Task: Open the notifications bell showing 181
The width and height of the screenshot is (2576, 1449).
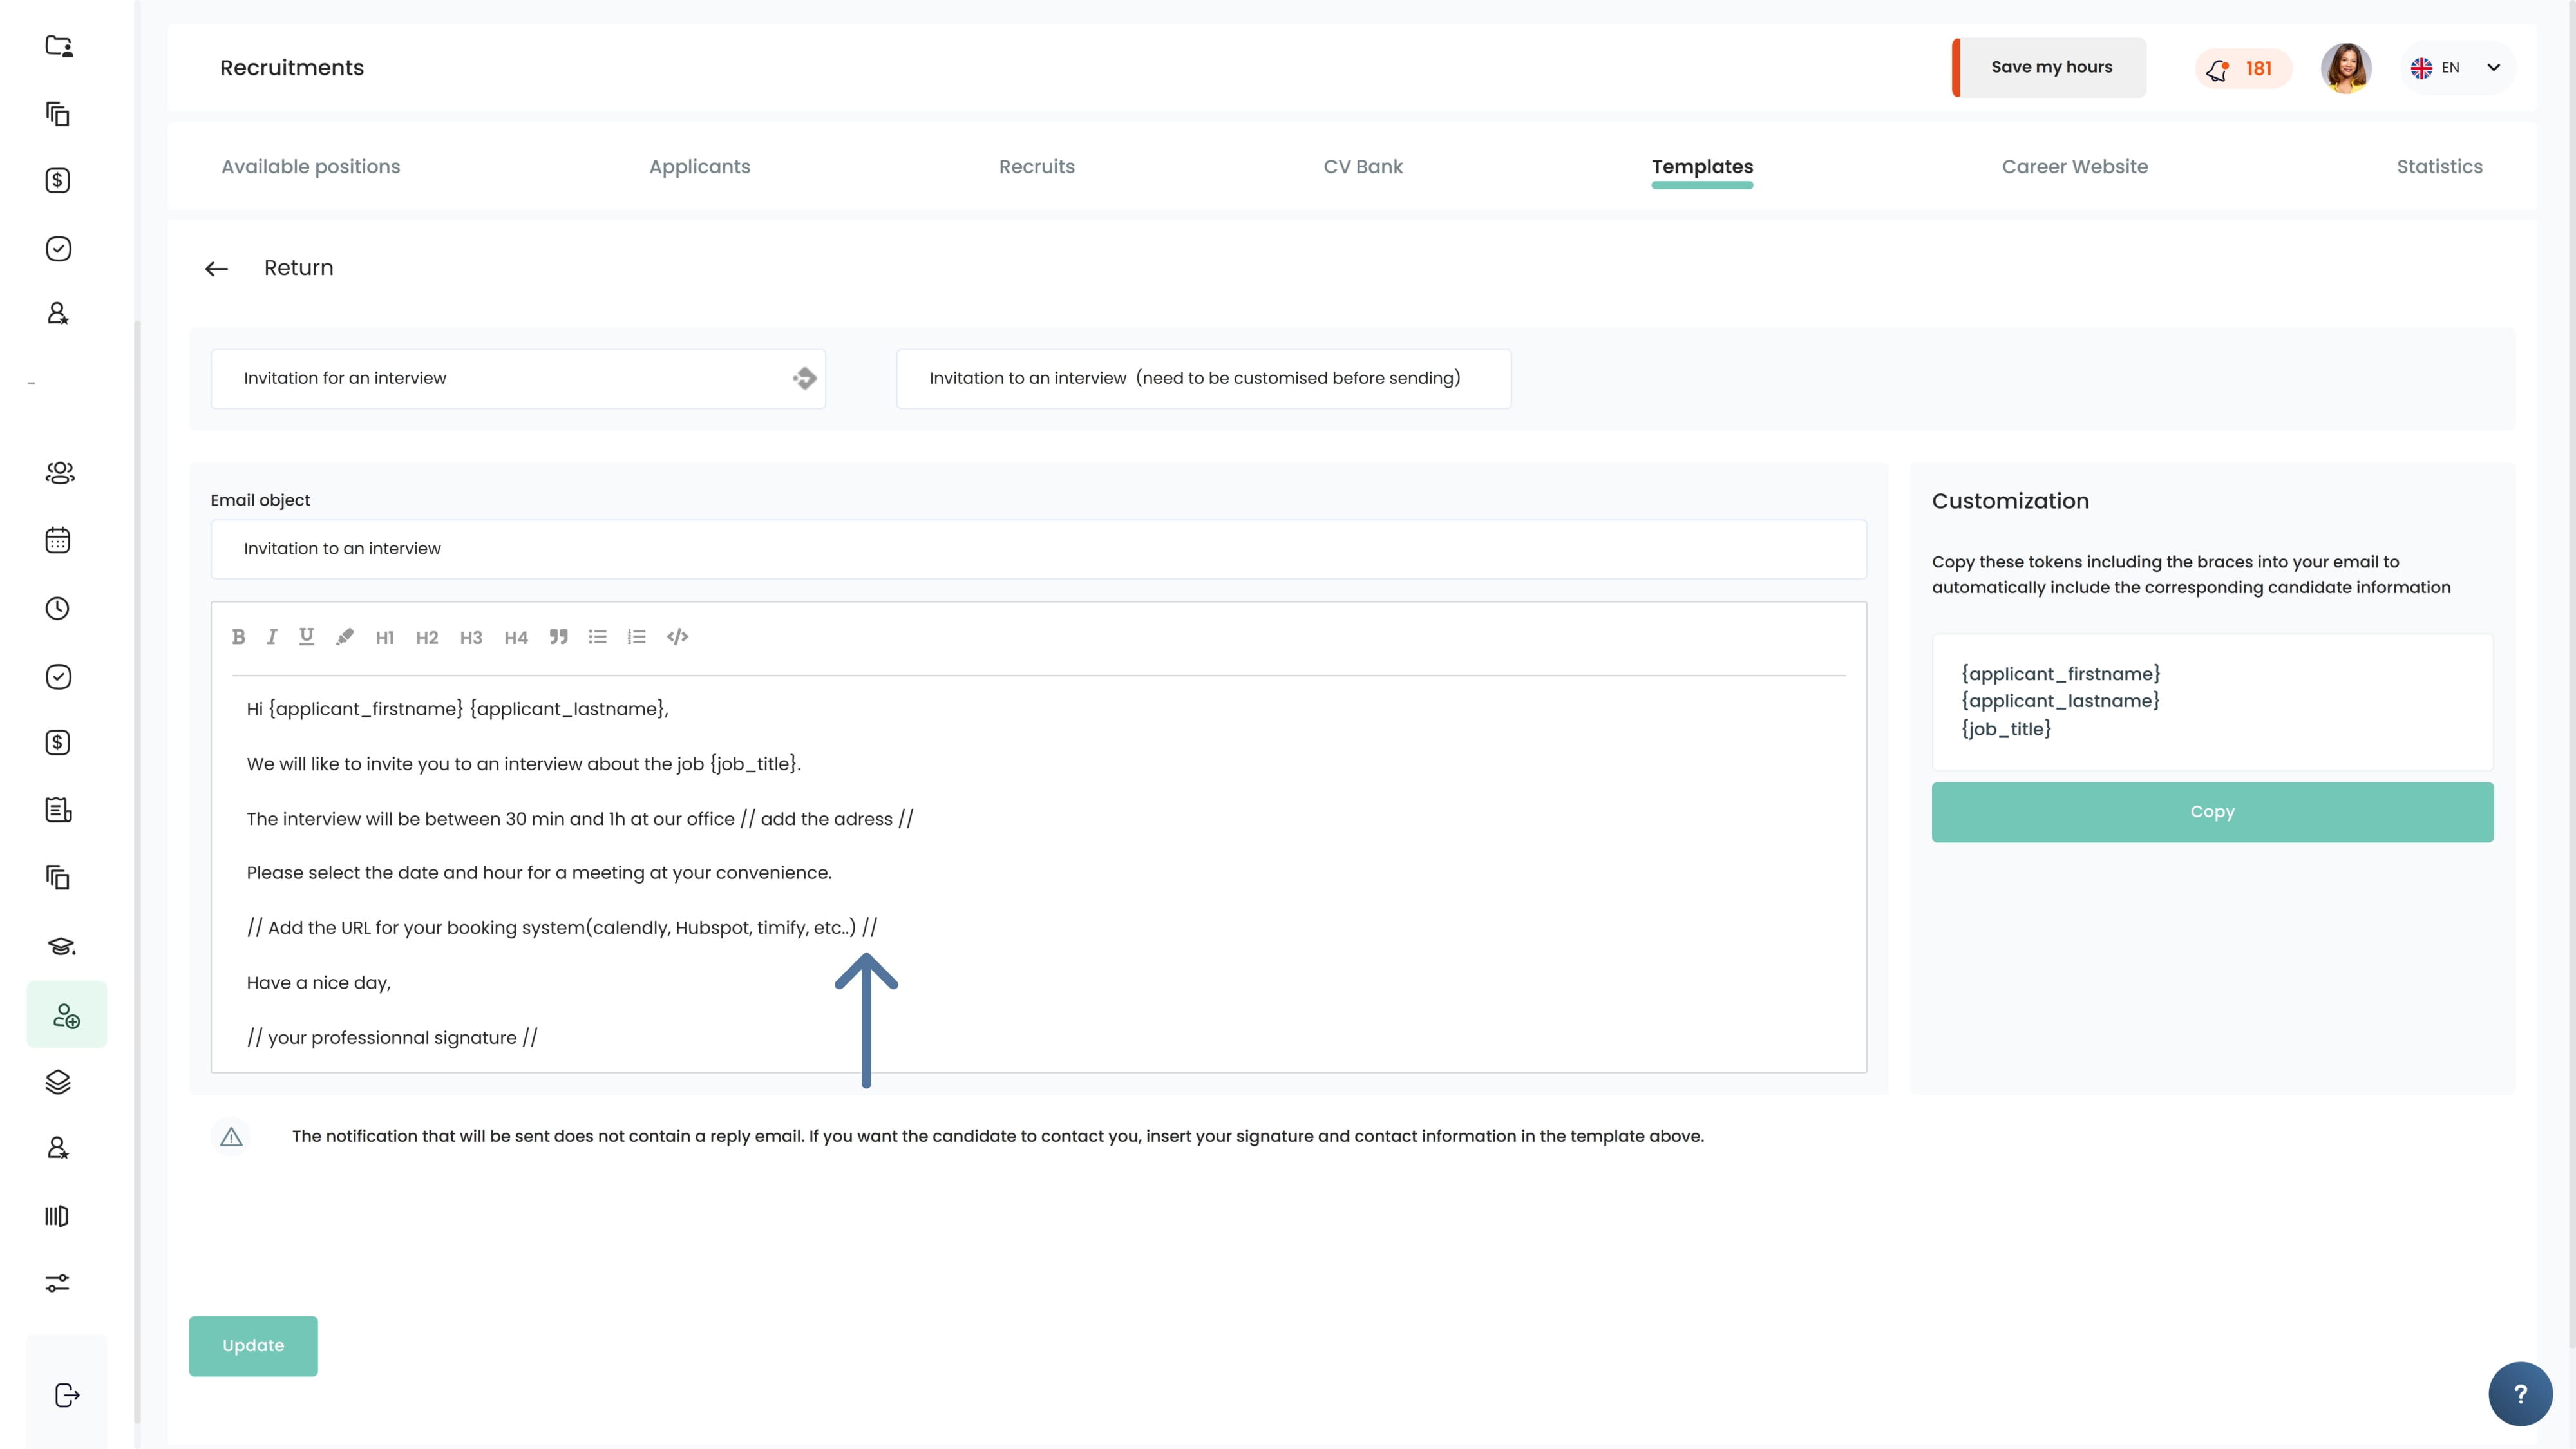Action: pyautogui.click(x=2243, y=68)
